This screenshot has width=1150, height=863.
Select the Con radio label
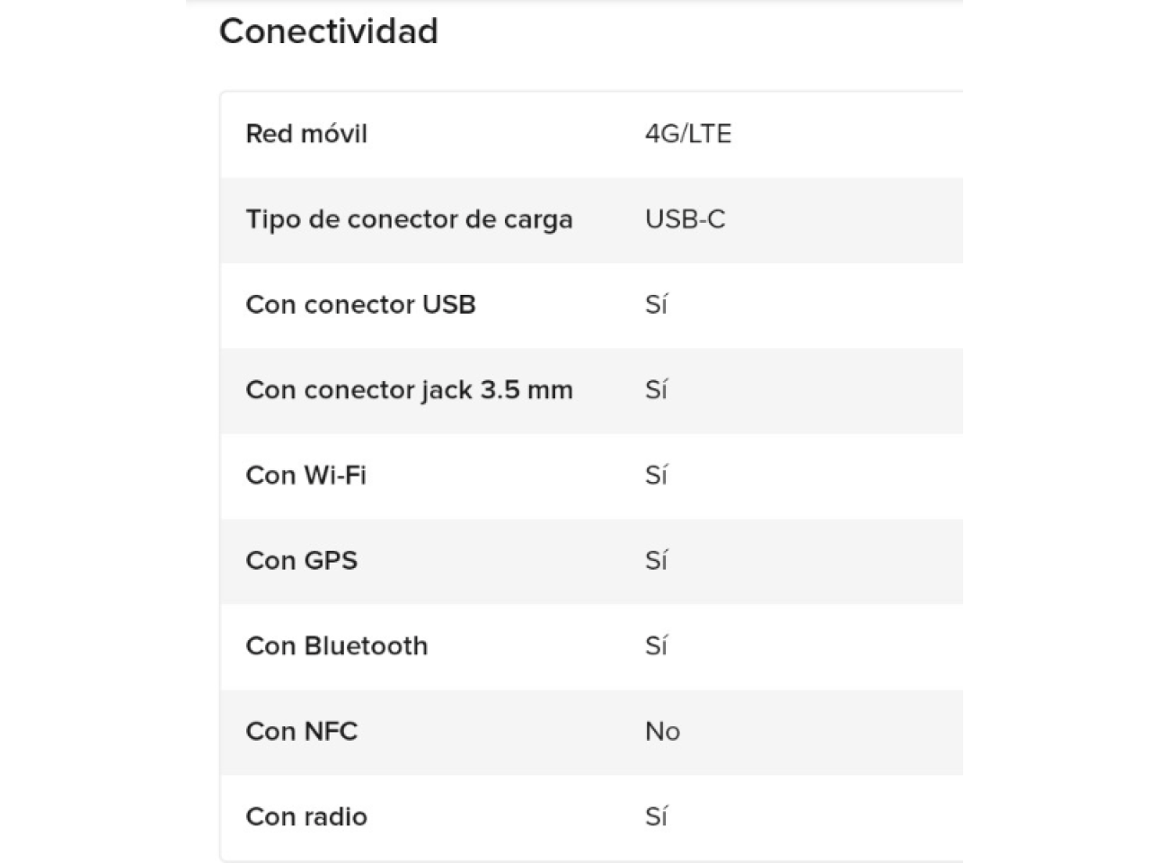click(x=306, y=817)
